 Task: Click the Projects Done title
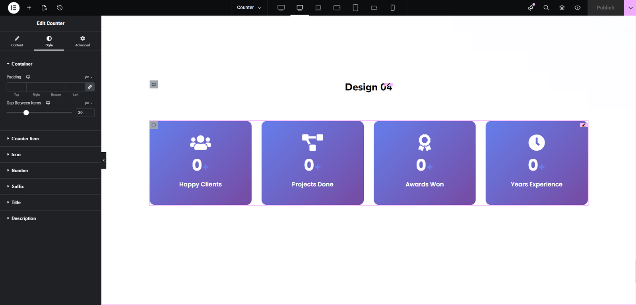pyautogui.click(x=312, y=184)
